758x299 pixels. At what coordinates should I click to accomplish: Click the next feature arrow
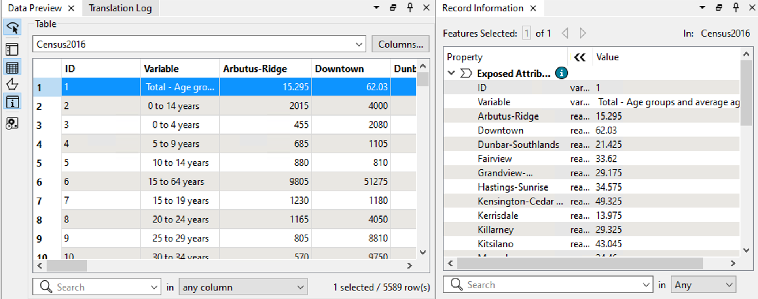(x=582, y=33)
